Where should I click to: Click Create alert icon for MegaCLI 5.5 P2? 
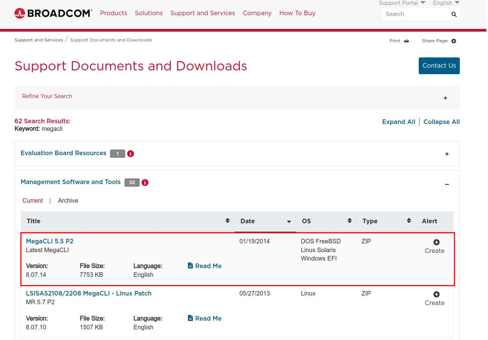(436, 242)
